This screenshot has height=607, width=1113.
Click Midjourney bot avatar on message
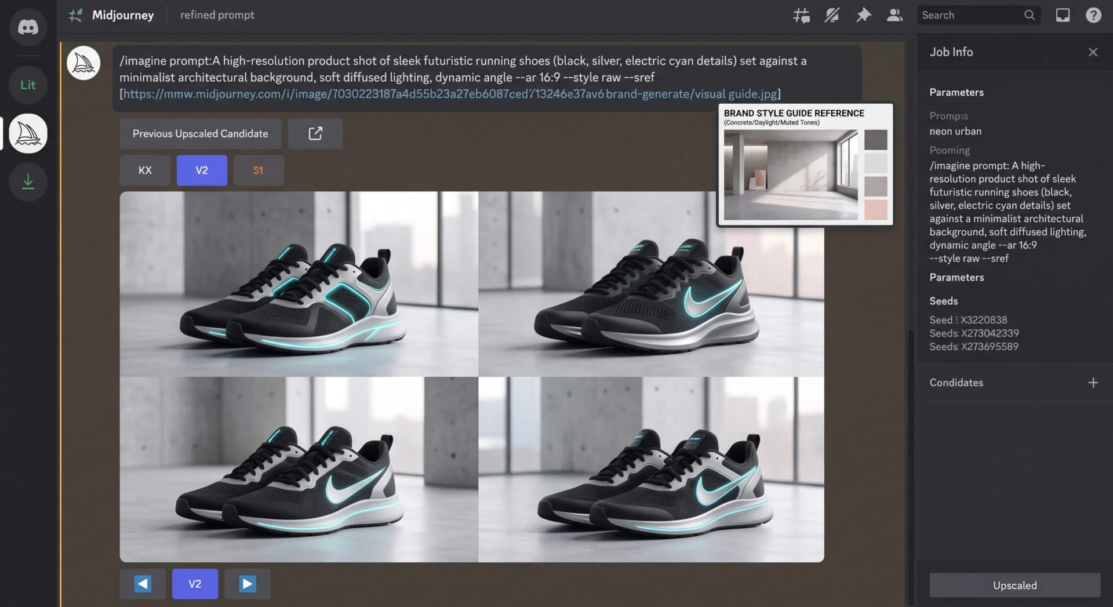click(x=83, y=63)
